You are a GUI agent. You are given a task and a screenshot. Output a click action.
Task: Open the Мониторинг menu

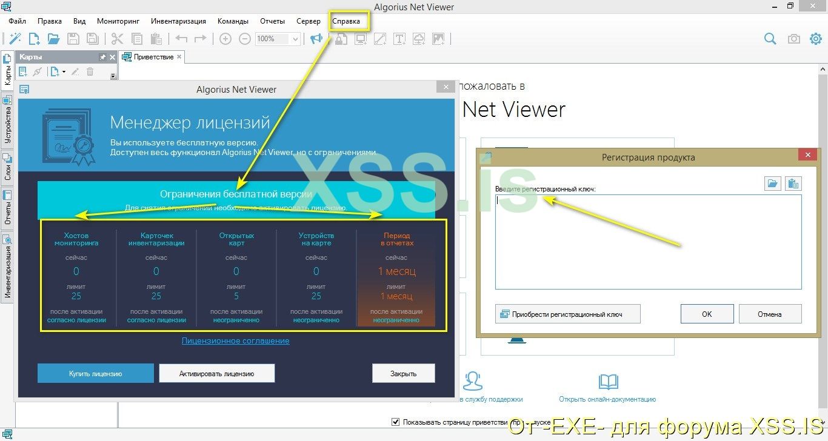[118, 21]
